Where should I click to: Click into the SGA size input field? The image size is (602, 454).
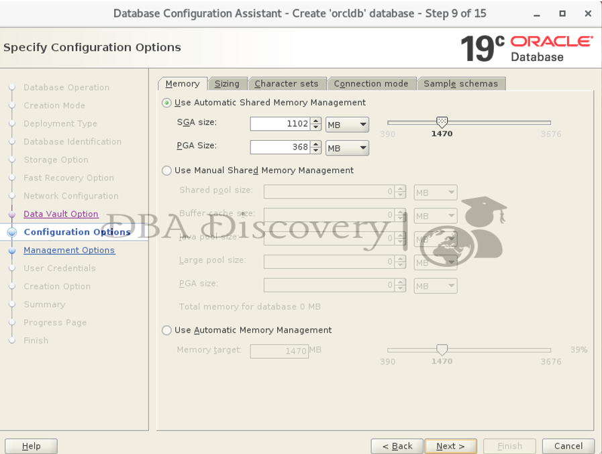[x=279, y=124]
